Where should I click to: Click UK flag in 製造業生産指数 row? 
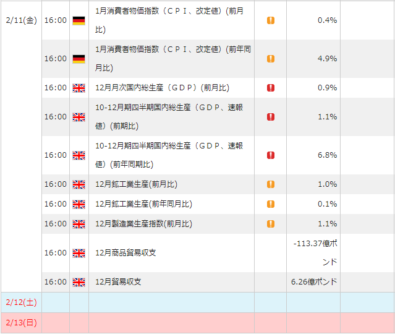click(x=79, y=224)
